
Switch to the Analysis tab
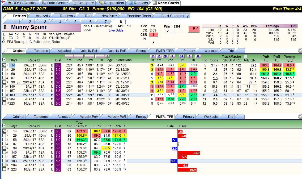tap(42, 16)
